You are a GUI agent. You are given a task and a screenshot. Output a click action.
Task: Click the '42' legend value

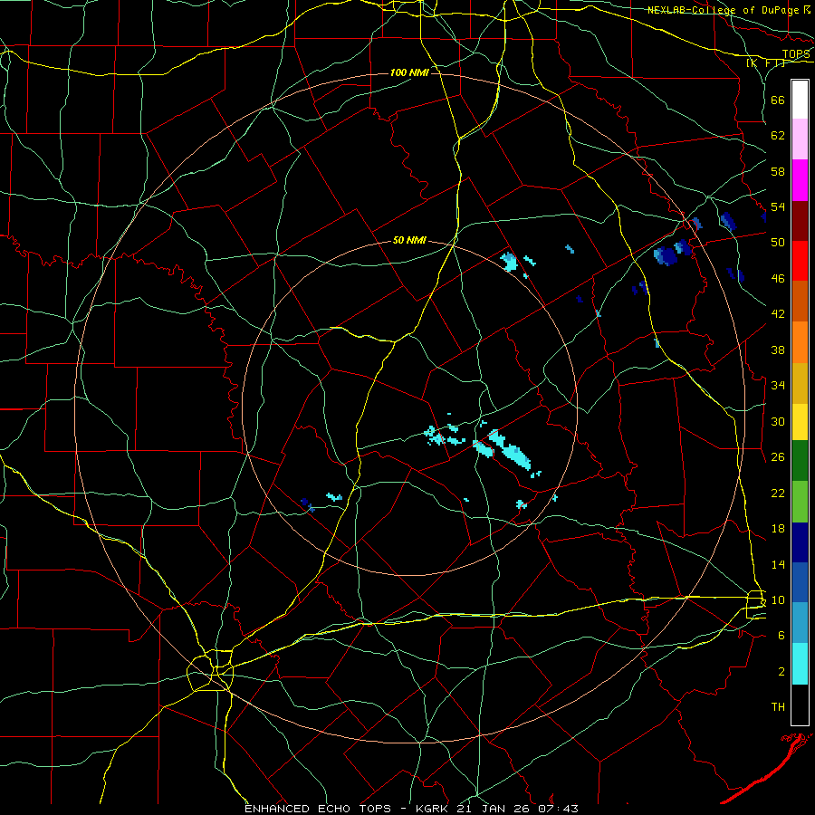778,313
